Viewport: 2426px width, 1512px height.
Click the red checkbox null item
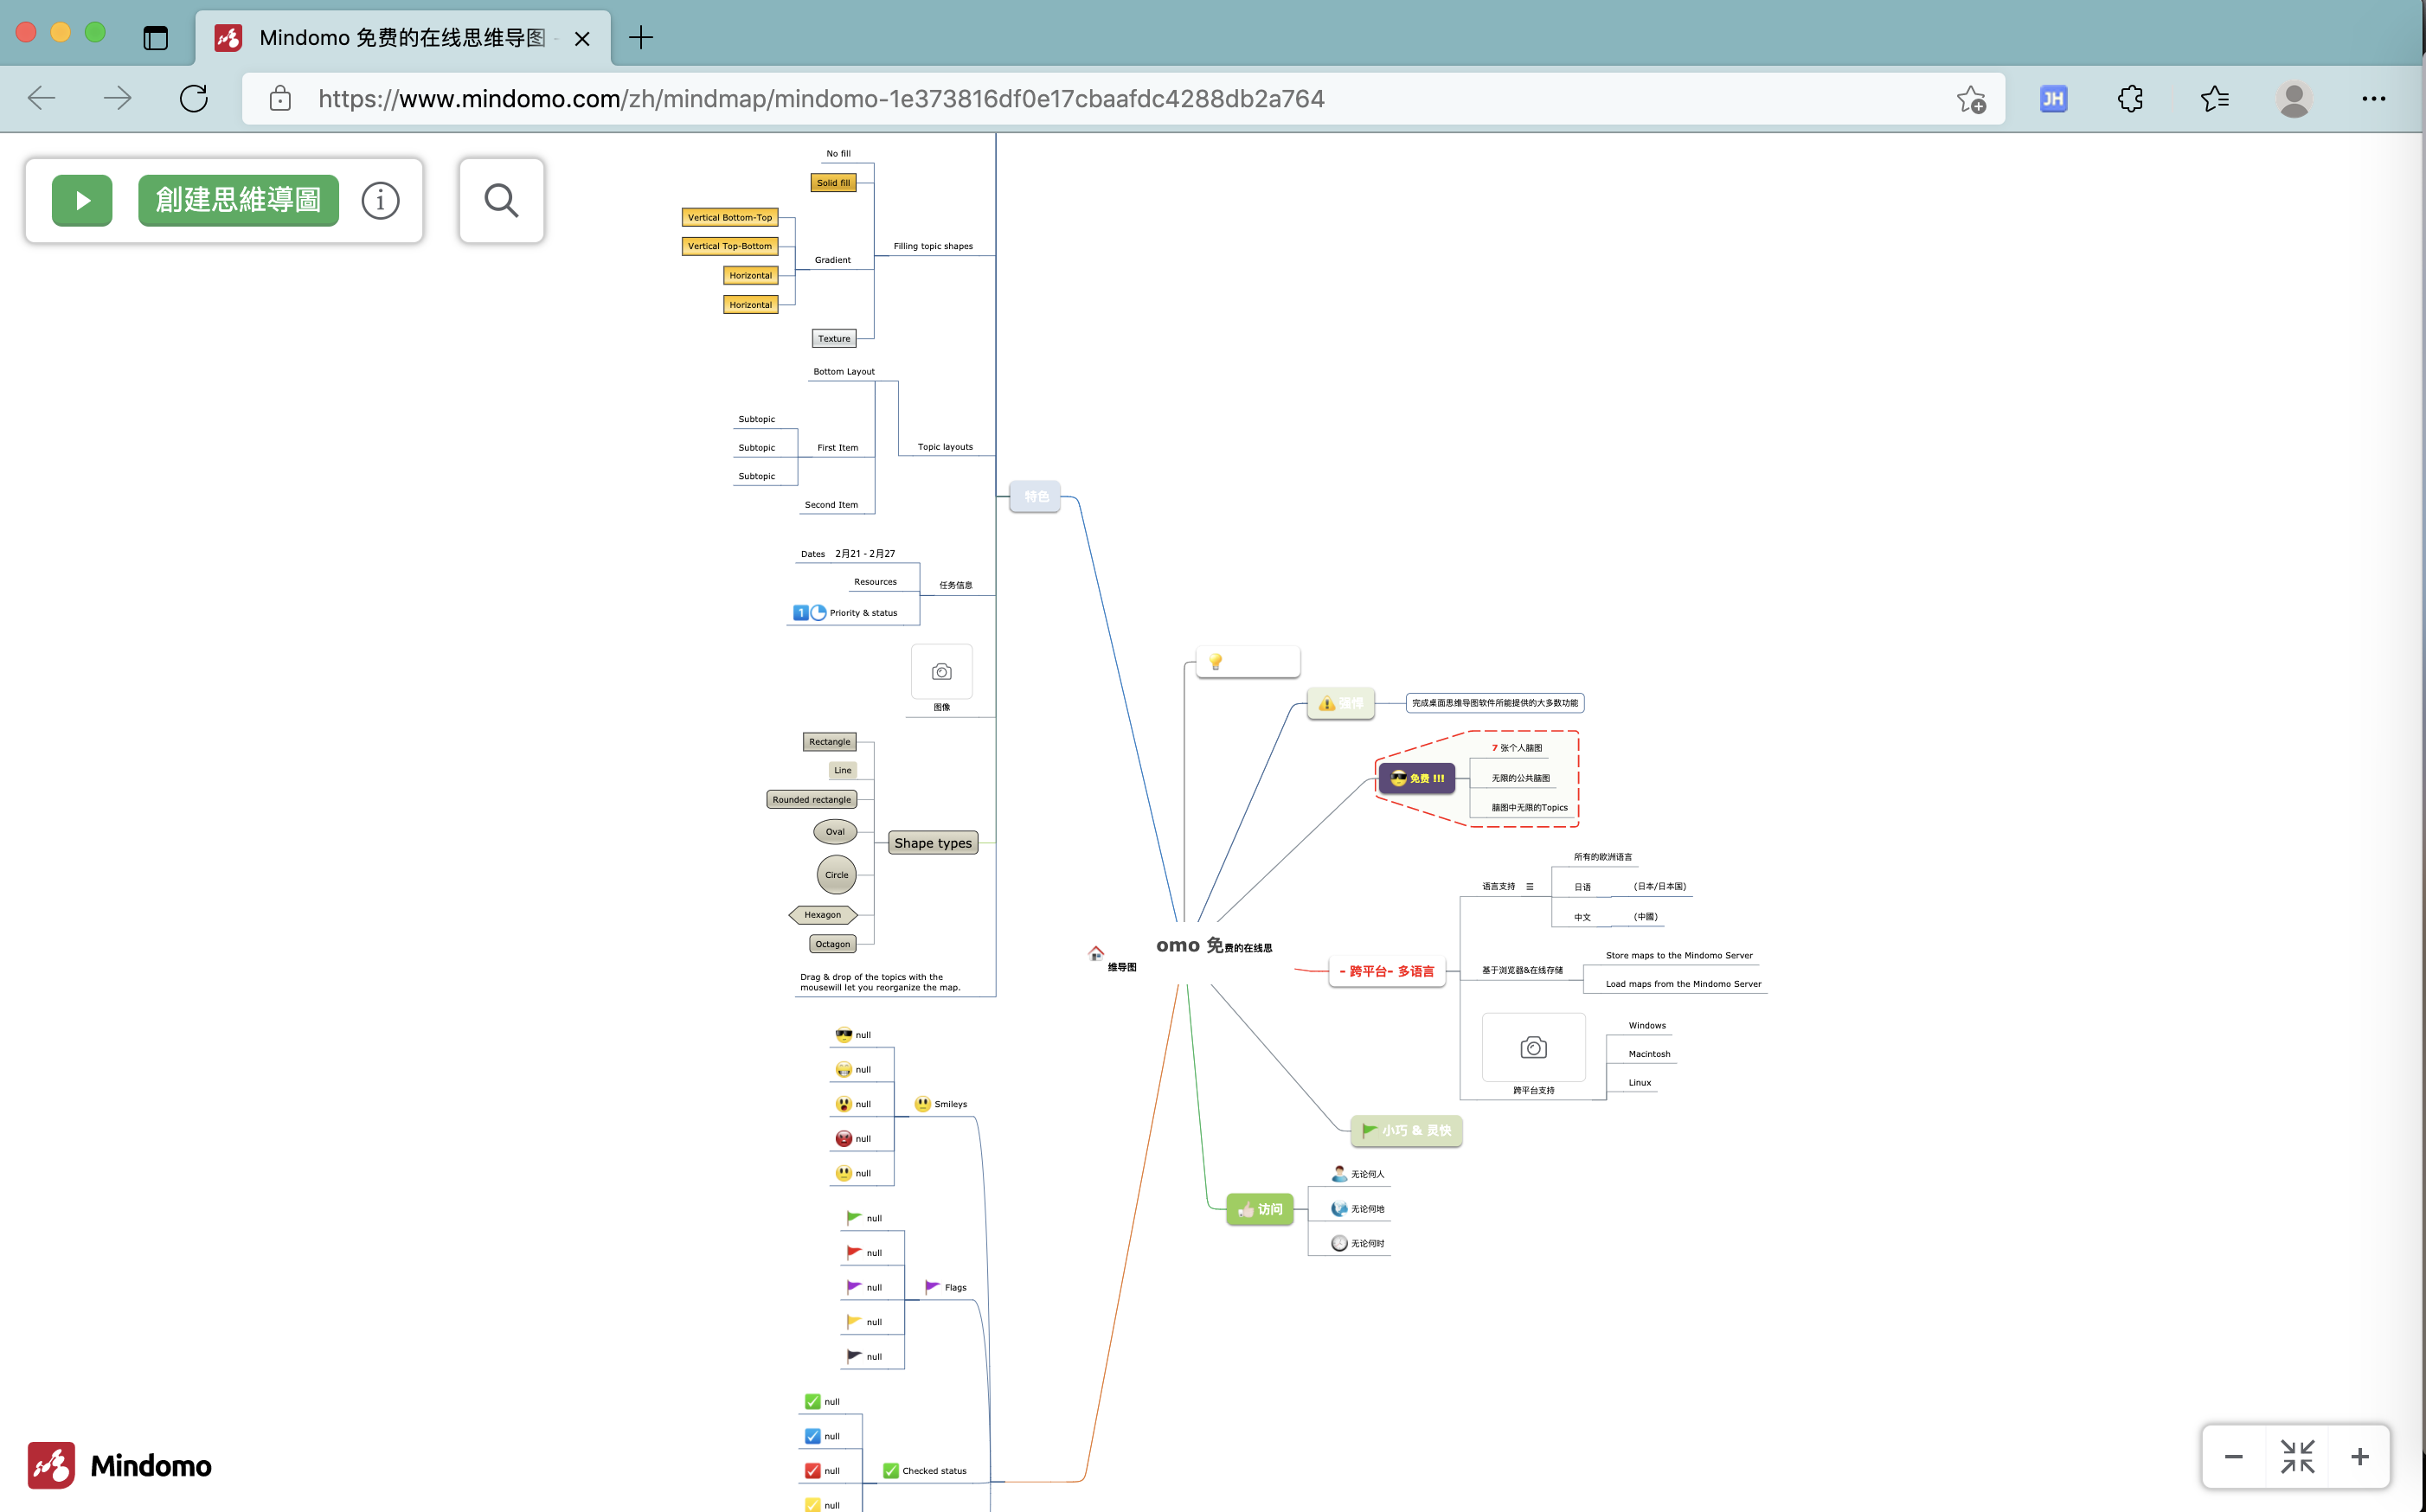pyautogui.click(x=822, y=1470)
